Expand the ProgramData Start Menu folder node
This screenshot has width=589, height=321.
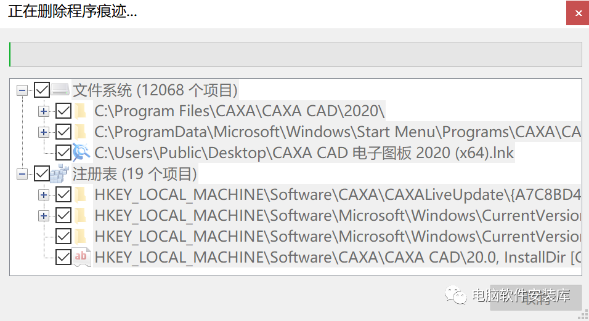pyautogui.click(x=44, y=132)
